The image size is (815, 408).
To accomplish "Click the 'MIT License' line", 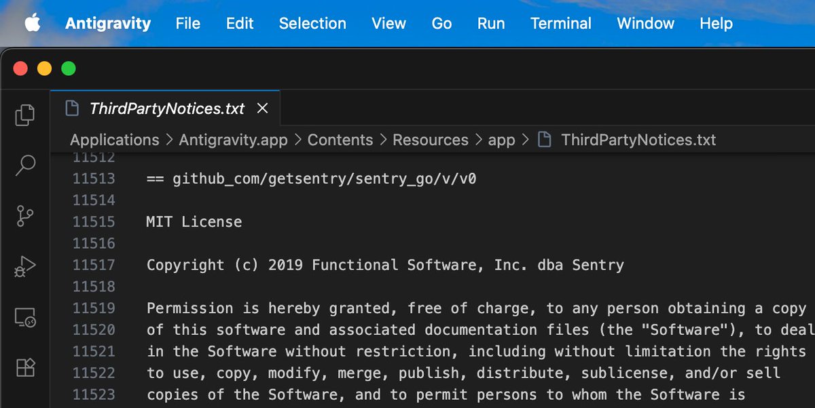I will [x=194, y=222].
